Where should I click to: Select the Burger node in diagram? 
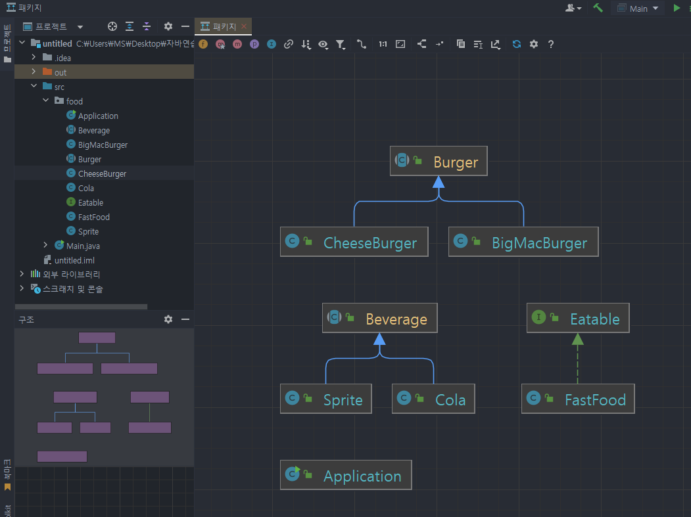pos(439,161)
